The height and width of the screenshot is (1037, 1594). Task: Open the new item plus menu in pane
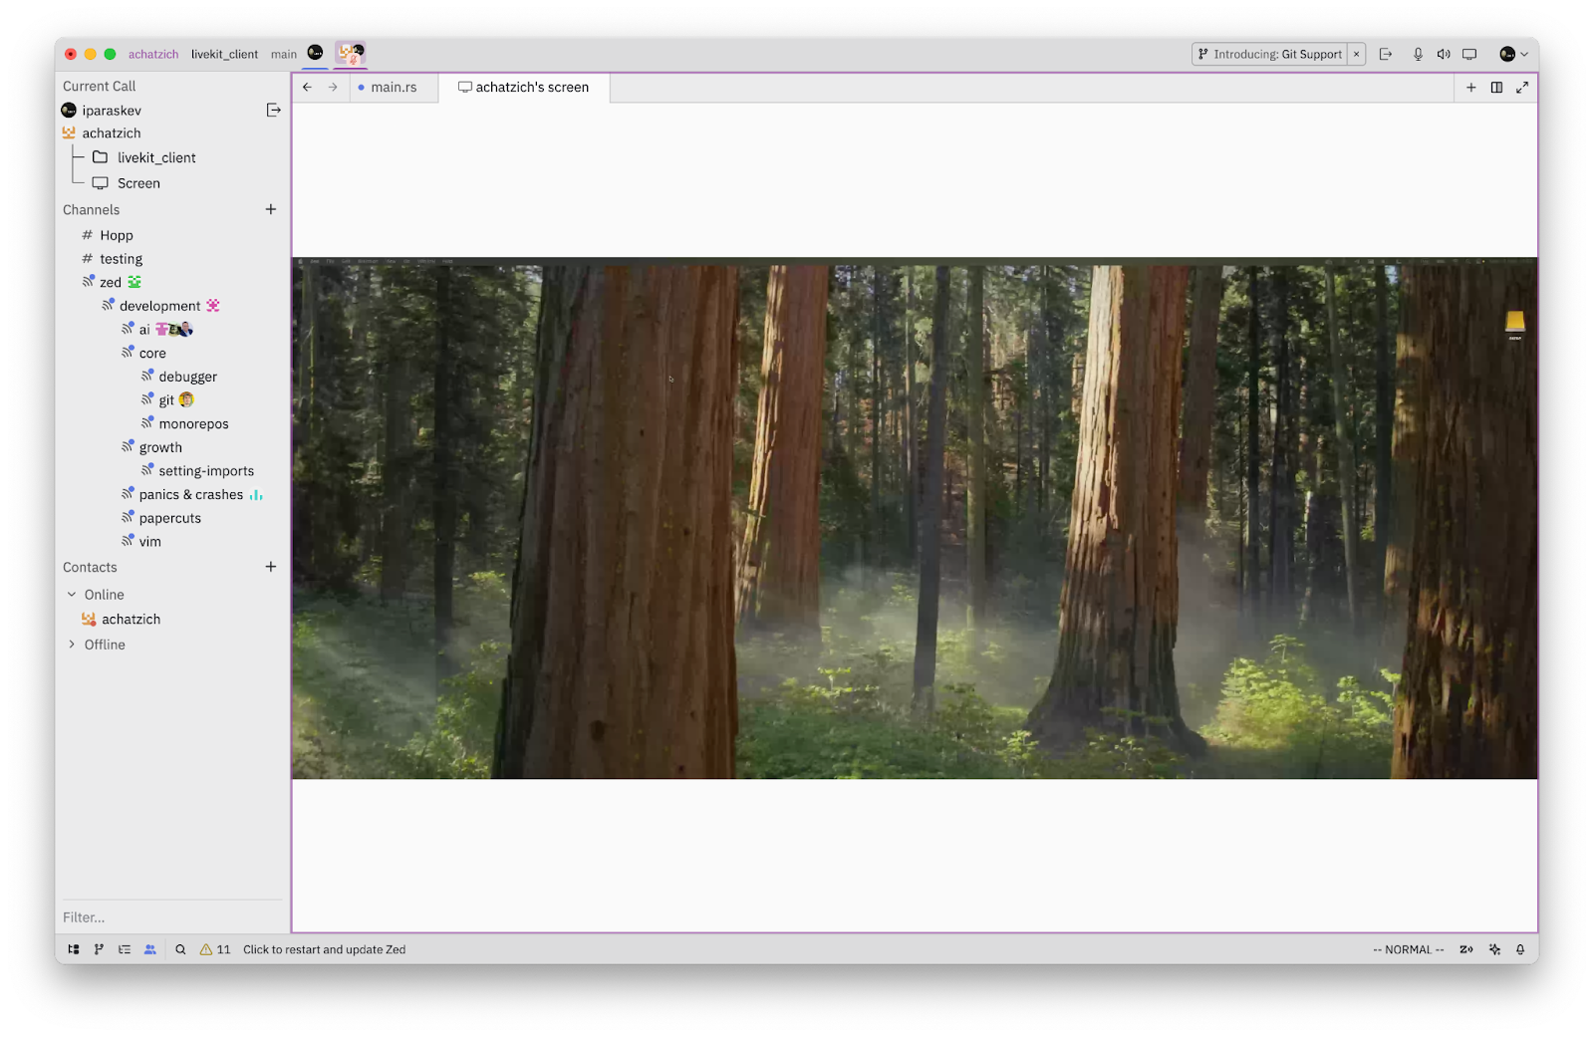[1470, 88]
